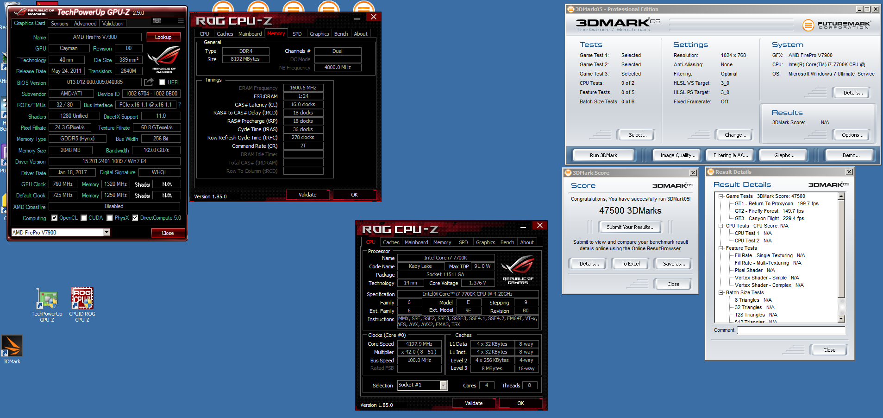Select the GT3 - Canyon Flight row
The image size is (883, 418).
[769, 218]
